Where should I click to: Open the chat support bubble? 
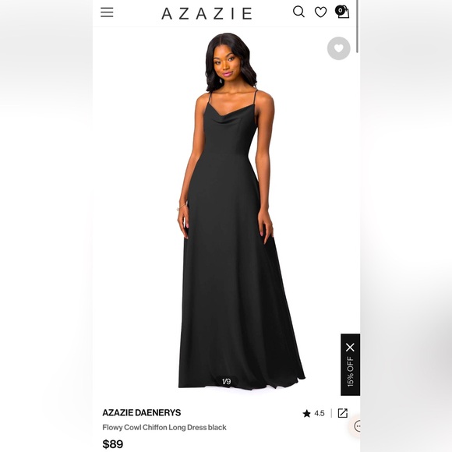click(x=357, y=426)
